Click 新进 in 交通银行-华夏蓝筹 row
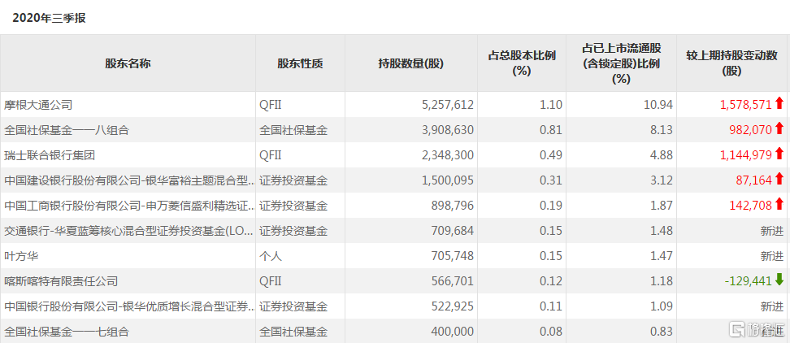790x343 pixels. (x=772, y=231)
